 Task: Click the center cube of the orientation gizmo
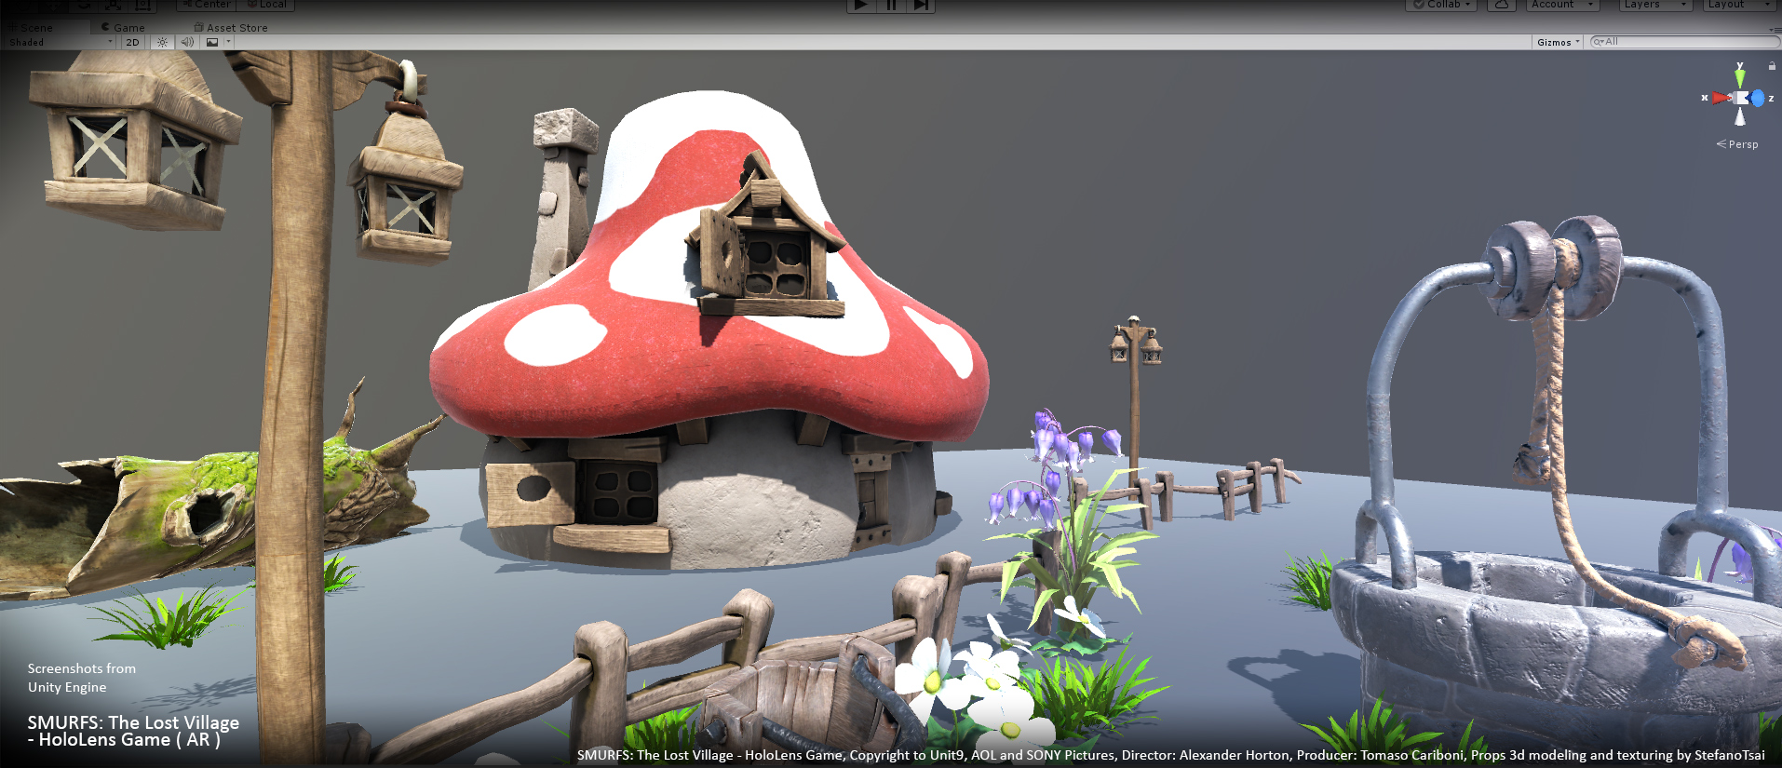pos(1740,98)
